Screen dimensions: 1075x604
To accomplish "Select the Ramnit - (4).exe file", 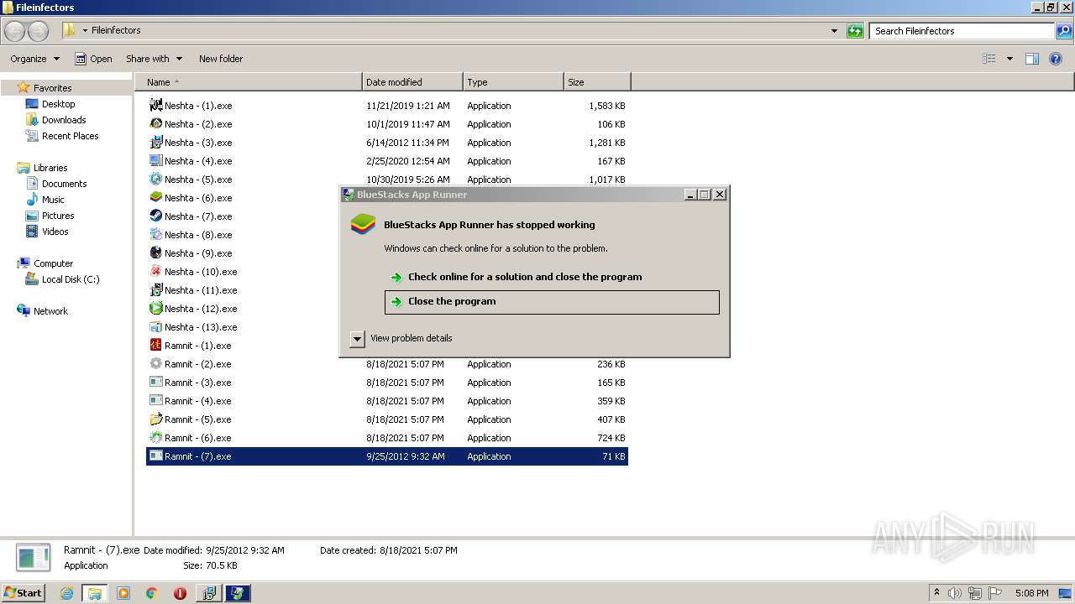I will coord(198,401).
